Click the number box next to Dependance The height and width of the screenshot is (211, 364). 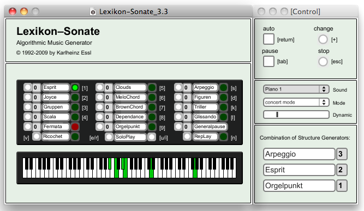[x=109, y=117]
